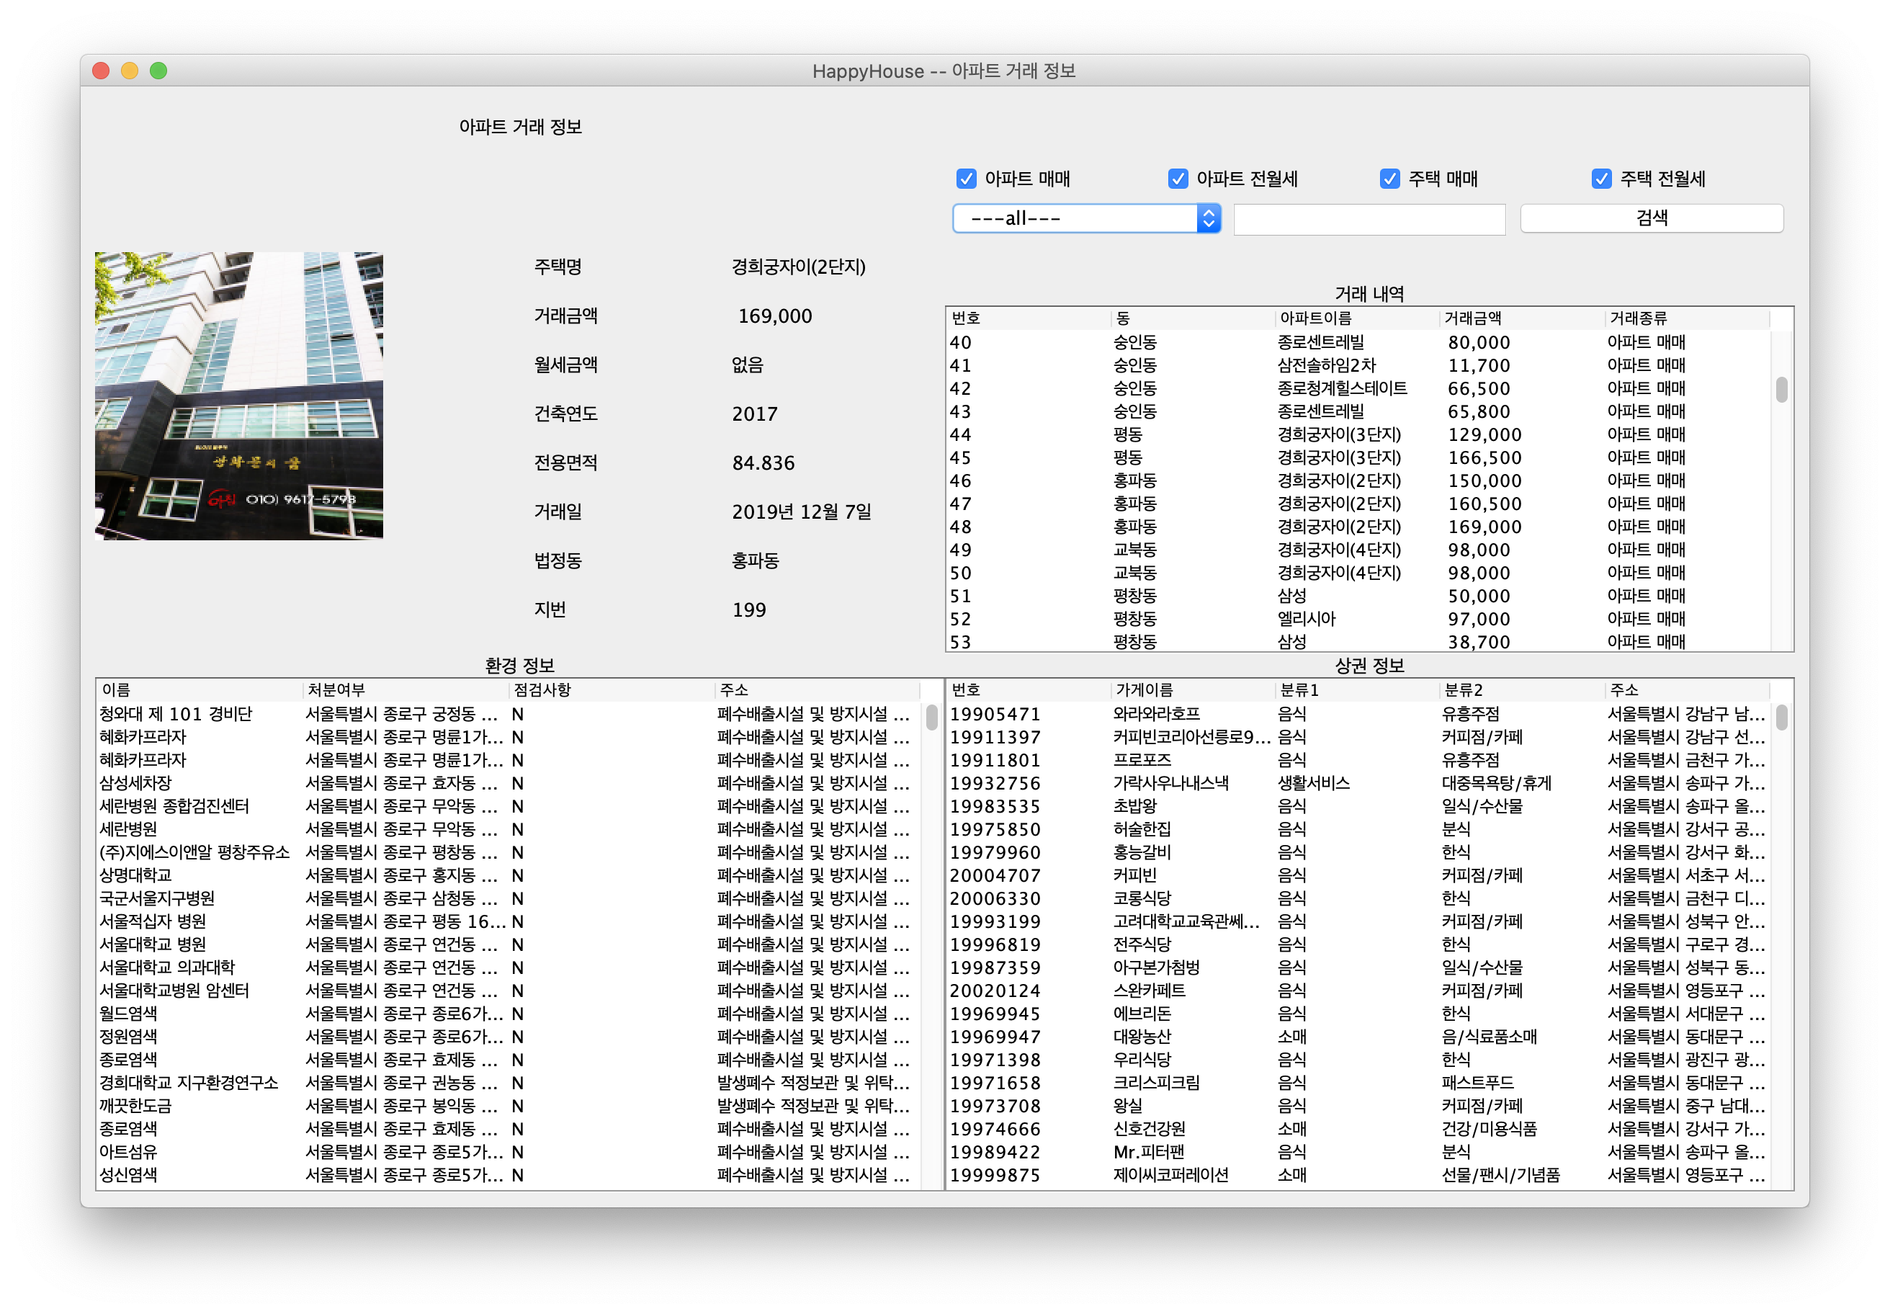Select shop row 와라와라호프

[1156, 714]
